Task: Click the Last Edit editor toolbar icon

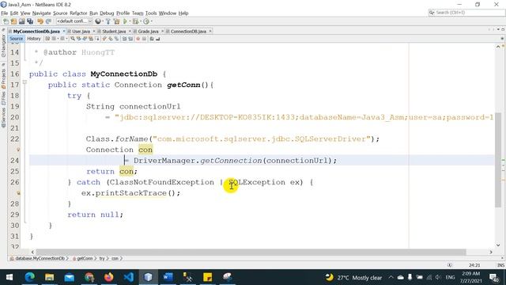Action: (x=47, y=39)
